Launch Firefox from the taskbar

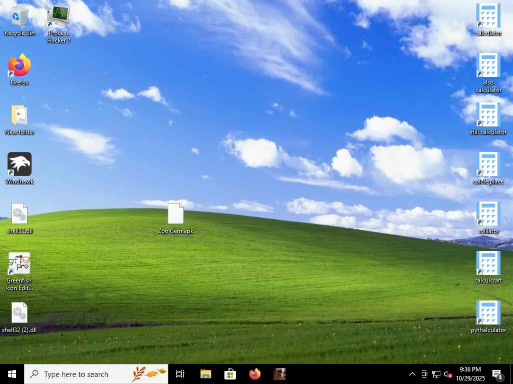[255, 374]
